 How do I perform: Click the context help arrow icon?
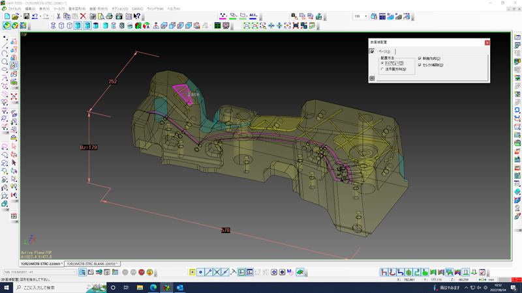coord(137,16)
